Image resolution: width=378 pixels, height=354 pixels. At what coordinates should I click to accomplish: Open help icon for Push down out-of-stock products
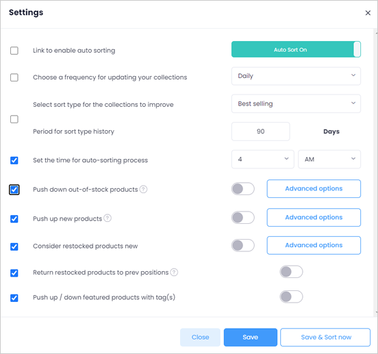143,190
